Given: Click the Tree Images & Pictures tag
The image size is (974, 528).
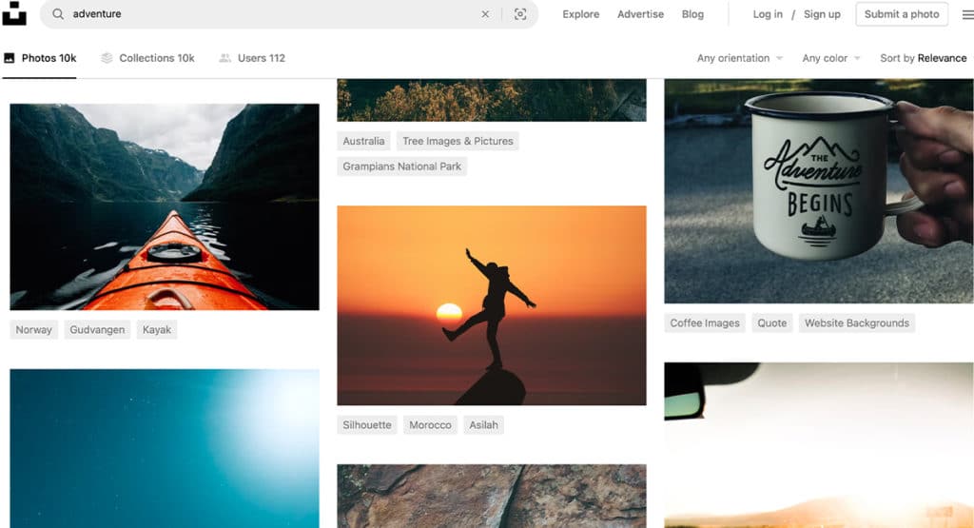Looking at the screenshot, I should tap(458, 141).
